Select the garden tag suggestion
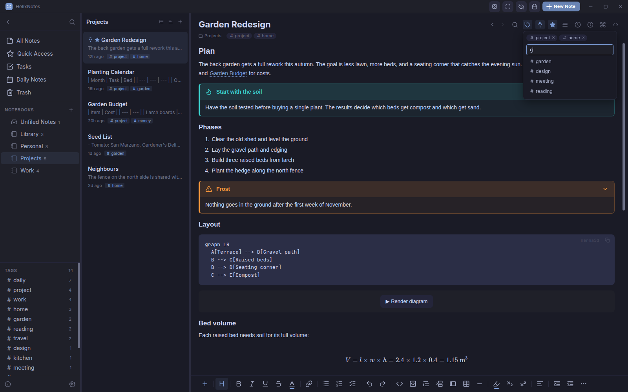The height and width of the screenshot is (392, 628). click(x=570, y=62)
